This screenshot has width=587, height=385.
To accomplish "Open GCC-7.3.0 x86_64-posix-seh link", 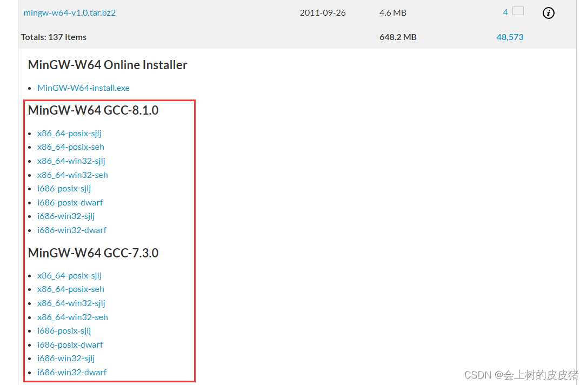I will (71, 289).
